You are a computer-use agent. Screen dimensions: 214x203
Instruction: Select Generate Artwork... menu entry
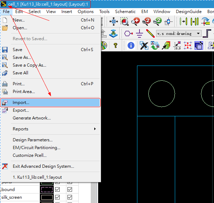[x=50, y=118]
